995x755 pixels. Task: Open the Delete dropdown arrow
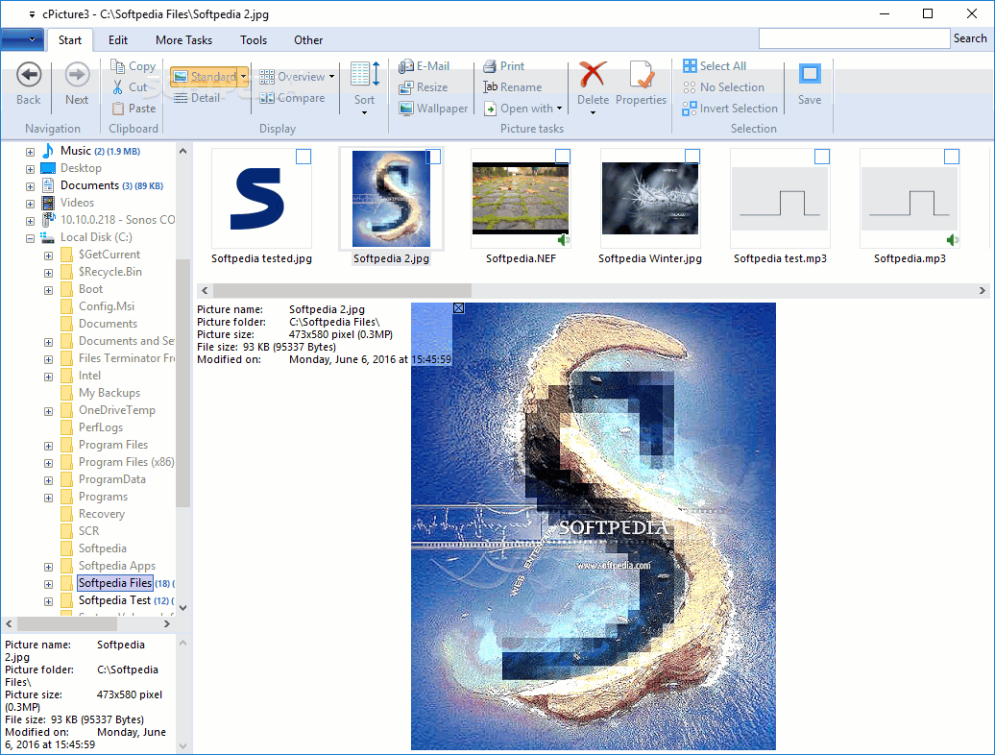click(593, 113)
